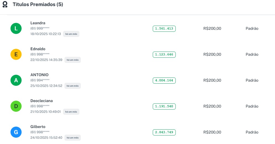
Task: Click Leandra's green L avatar
Action: point(16,28)
